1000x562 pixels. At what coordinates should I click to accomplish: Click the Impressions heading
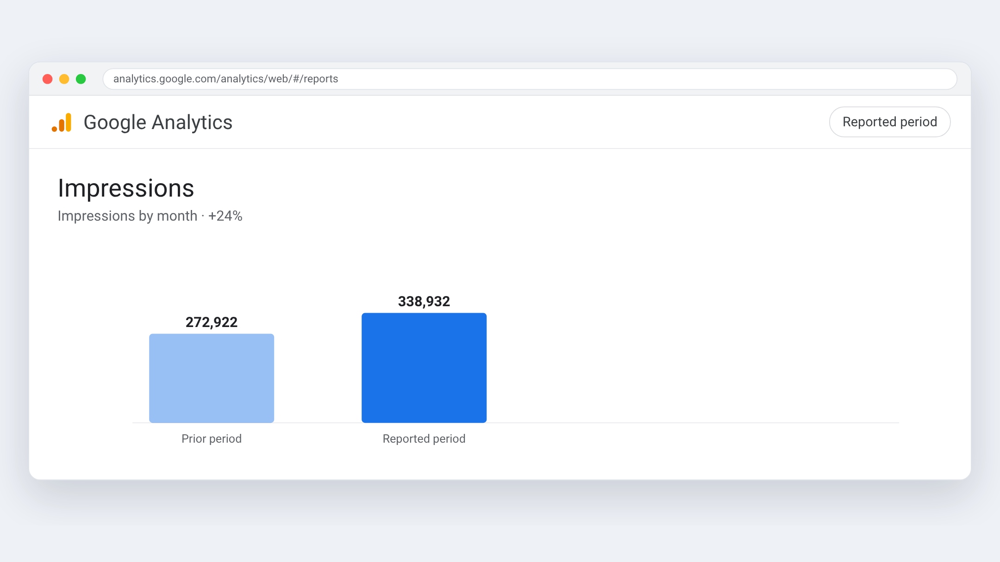point(126,188)
